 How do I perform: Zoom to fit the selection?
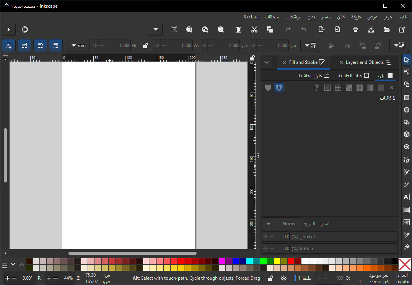tap(221, 30)
